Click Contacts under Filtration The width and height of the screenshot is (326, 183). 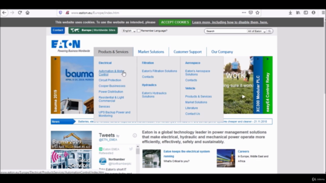(x=148, y=77)
